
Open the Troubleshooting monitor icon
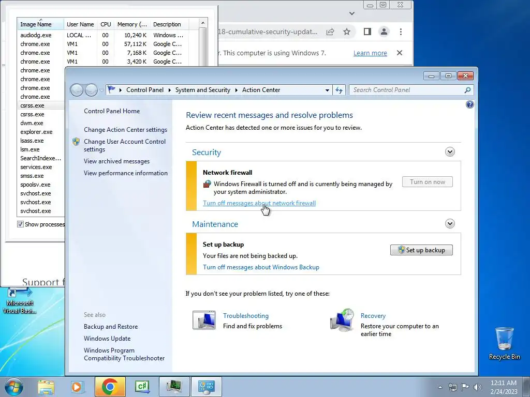point(204,320)
